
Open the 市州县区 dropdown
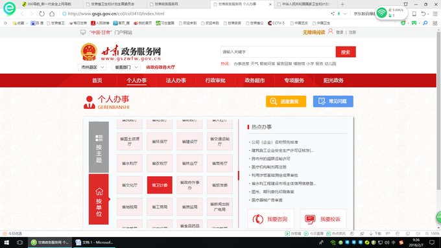tap(92, 67)
